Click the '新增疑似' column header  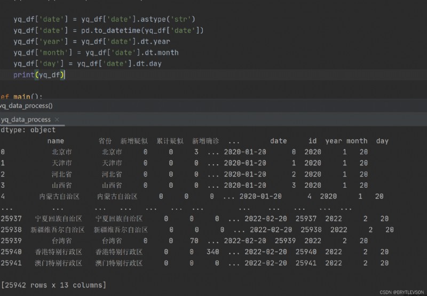pyautogui.click(x=134, y=141)
